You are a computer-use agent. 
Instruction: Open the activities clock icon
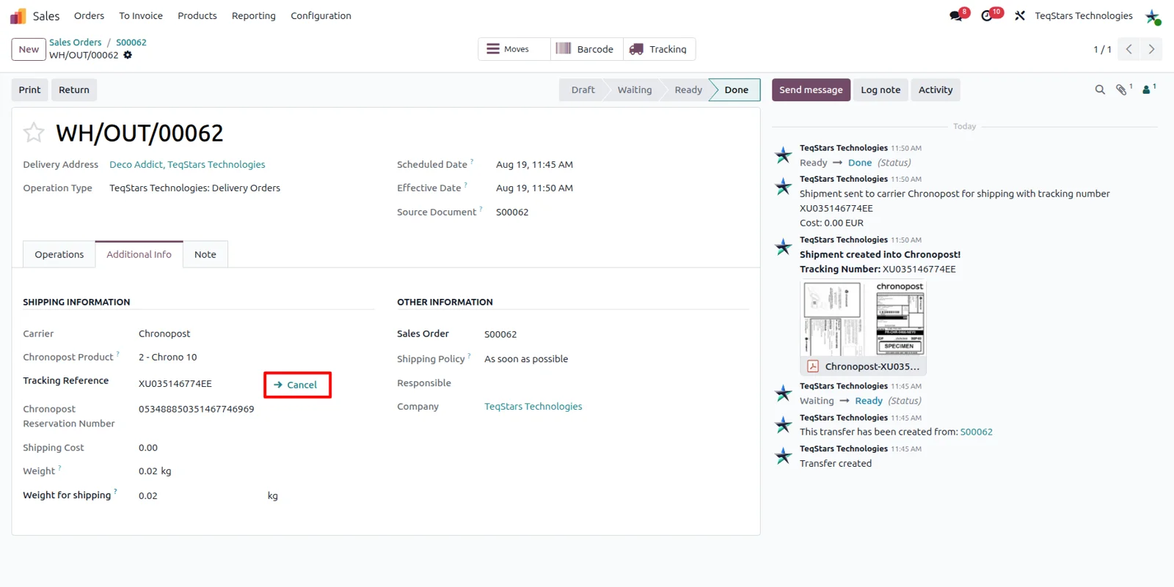click(x=988, y=15)
